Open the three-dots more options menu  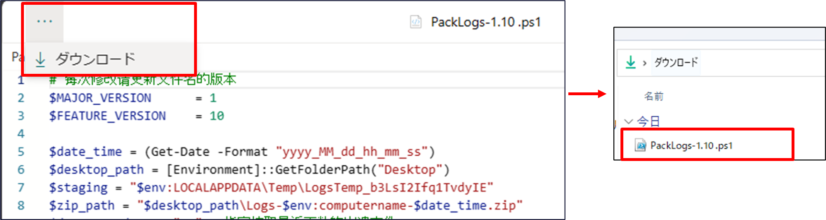[x=44, y=21]
